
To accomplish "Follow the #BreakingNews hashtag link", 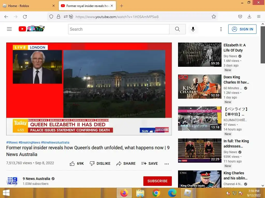I will click(30, 142).
